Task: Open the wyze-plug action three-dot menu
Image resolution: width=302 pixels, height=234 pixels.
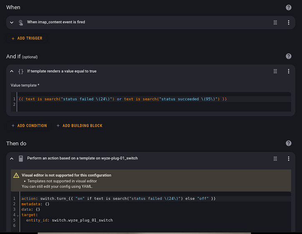Action: tap(289, 158)
